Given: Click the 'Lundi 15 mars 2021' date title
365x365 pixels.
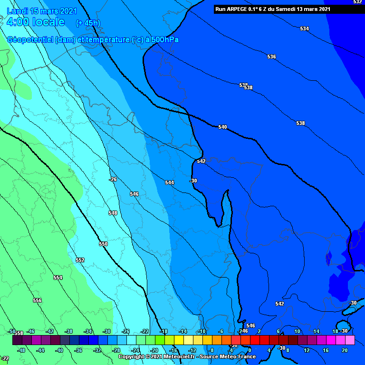Looking at the screenshot, I should 42,10.
